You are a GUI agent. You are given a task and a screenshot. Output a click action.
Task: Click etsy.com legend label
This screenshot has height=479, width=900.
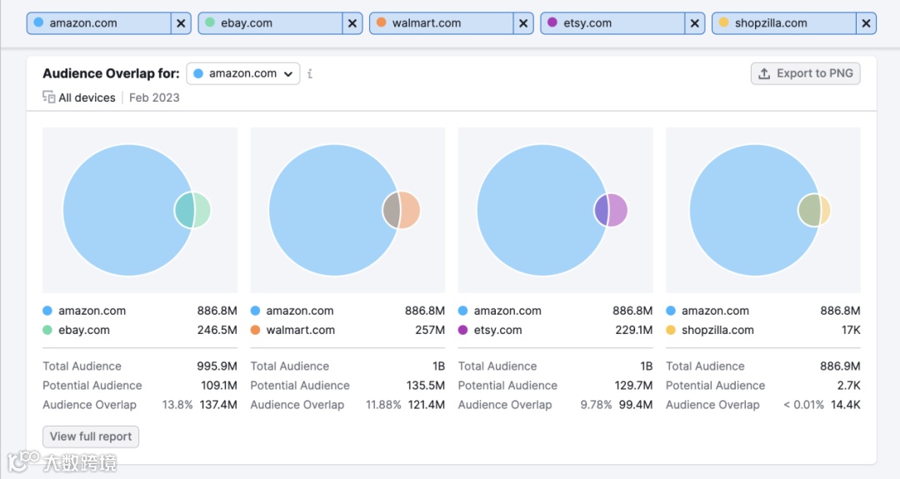click(497, 330)
